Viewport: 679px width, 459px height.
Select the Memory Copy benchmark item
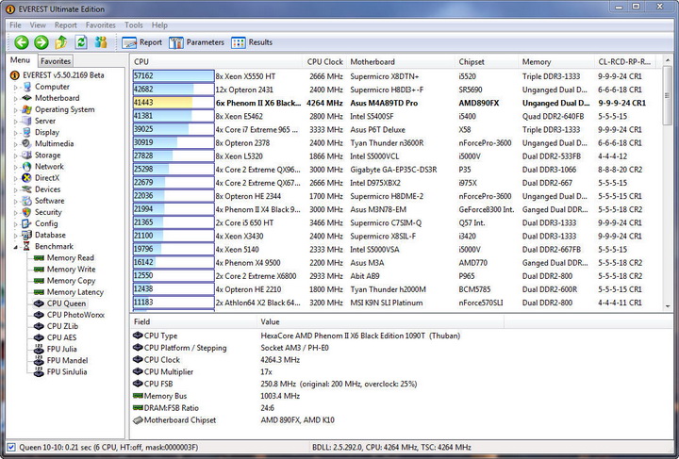(x=71, y=281)
